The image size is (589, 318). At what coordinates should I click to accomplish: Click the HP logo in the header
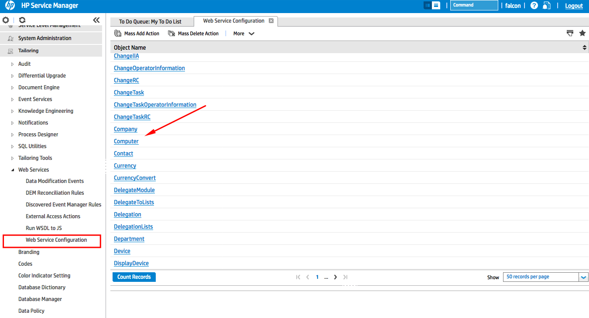pyautogui.click(x=10, y=6)
